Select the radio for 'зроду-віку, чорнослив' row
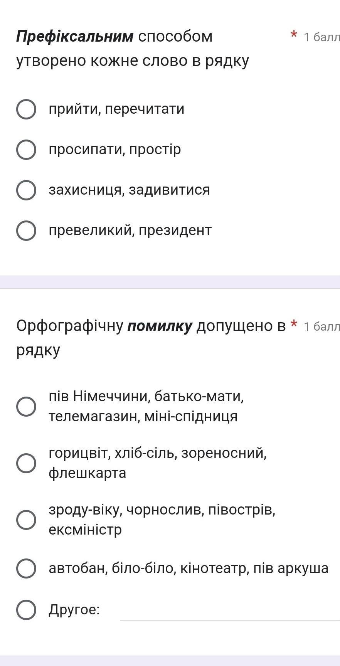 coord(26,520)
